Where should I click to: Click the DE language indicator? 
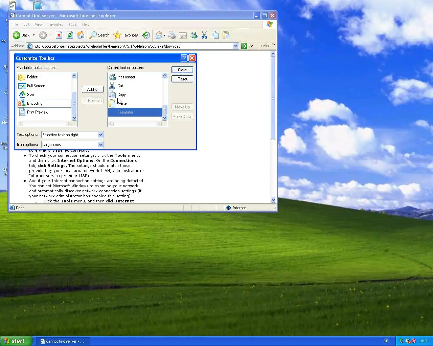[386, 341]
